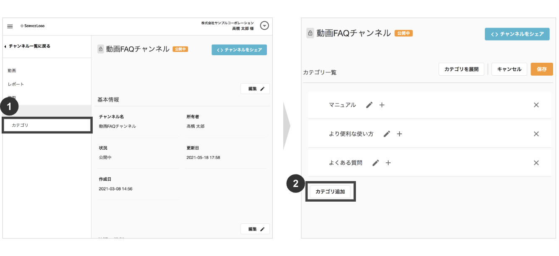Open the user account dropdown for 高橋 太郎
This screenshot has width=559, height=256.
(264, 26)
